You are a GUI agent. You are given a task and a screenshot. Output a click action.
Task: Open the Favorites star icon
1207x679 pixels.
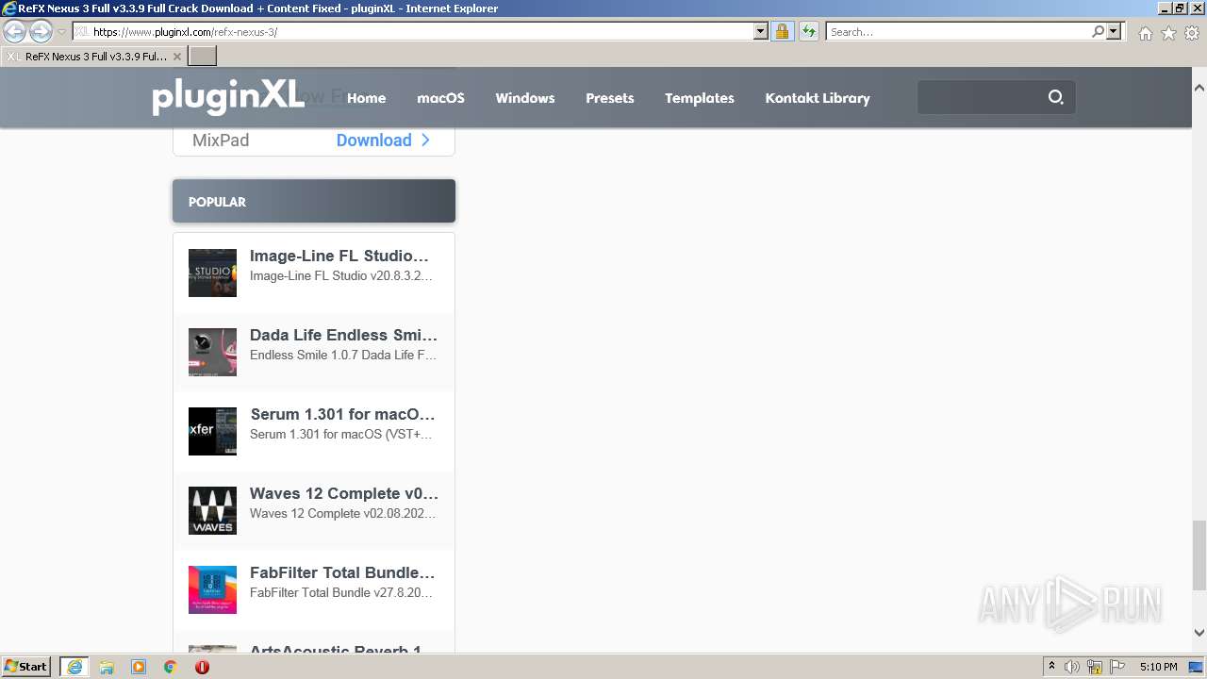pos(1168,33)
